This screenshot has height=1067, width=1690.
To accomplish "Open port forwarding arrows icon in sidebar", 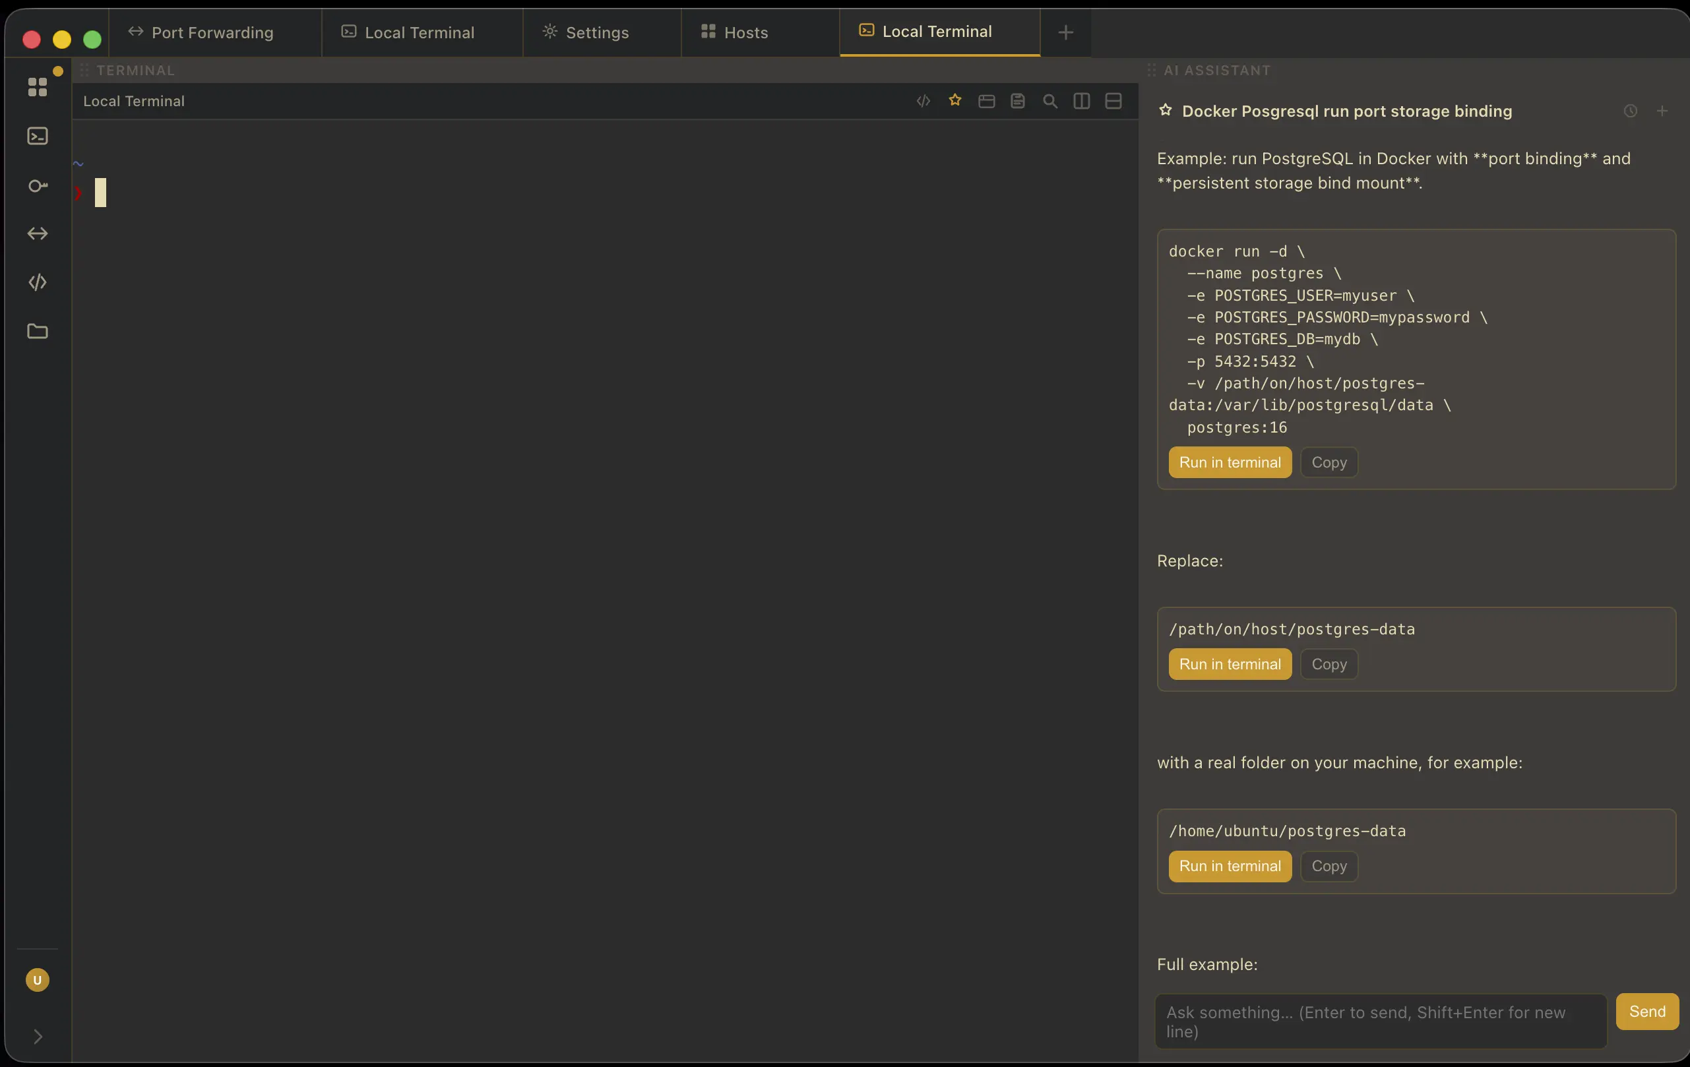I will [37, 233].
